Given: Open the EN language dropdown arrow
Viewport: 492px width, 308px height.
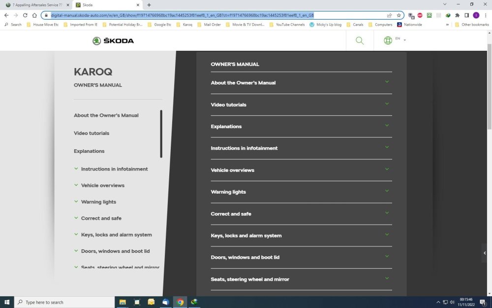Looking at the screenshot, I should click(x=404, y=40).
